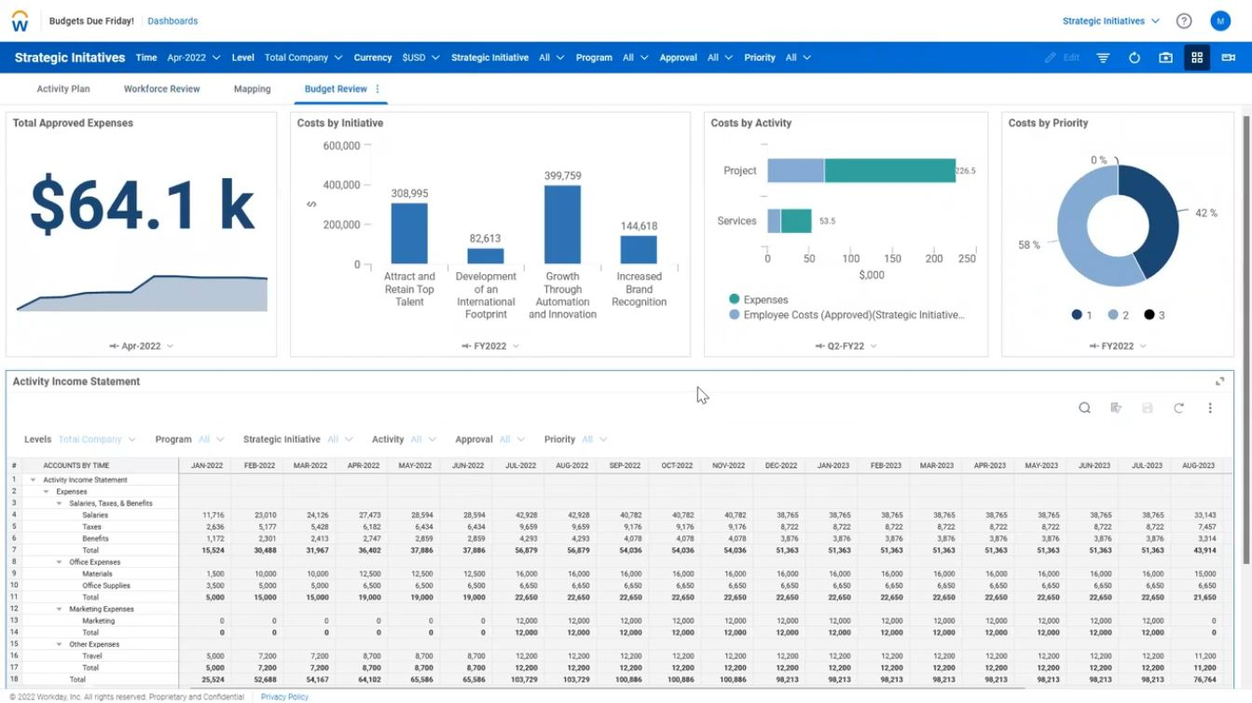The width and height of the screenshot is (1252, 703).
Task: Switch to the Workforce Review tab
Action: pyautogui.click(x=161, y=89)
